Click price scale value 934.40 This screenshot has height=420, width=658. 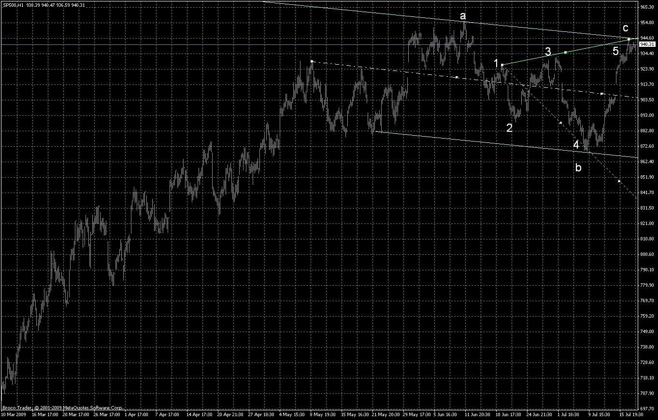pyautogui.click(x=647, y=54)
